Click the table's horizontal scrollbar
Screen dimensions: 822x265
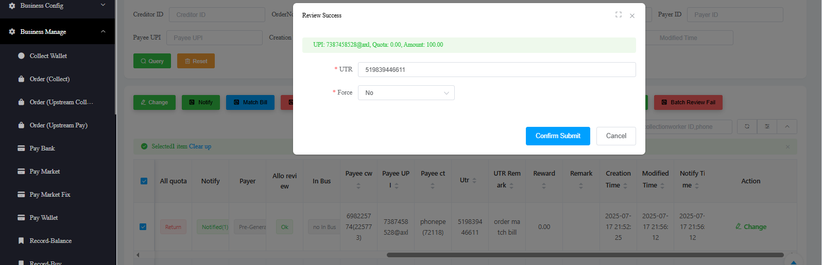click(x=585, y=255)
